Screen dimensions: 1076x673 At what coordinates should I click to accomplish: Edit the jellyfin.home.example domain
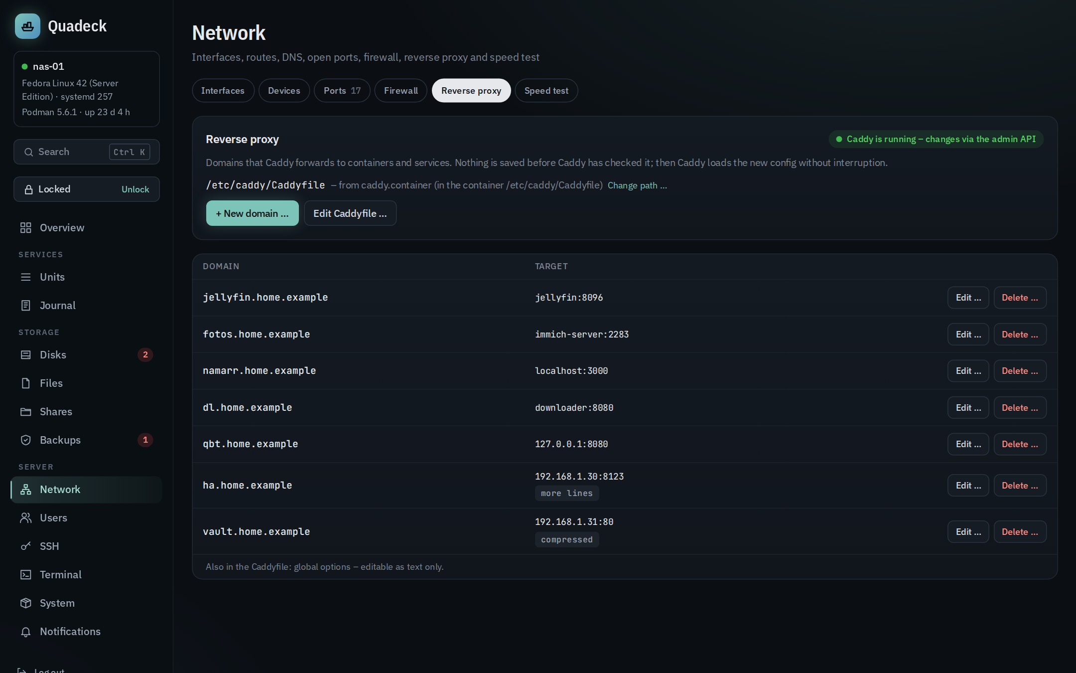[x=968, y=298]
